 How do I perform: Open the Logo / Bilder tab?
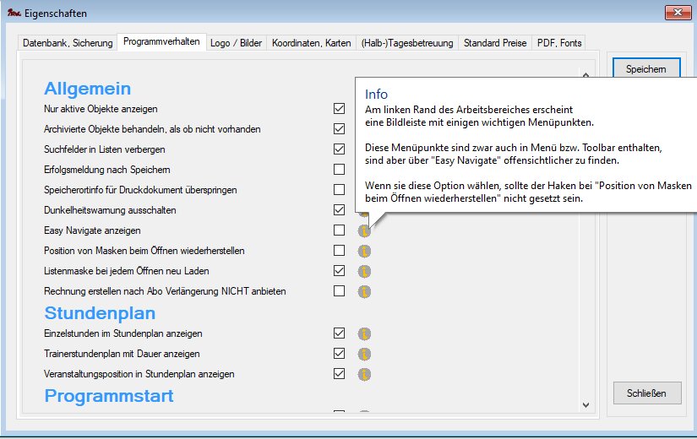pyautogui.click(x=236, y=43)
